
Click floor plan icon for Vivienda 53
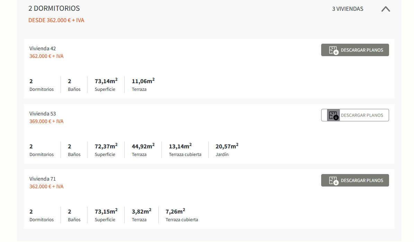[x=333, y=115]
